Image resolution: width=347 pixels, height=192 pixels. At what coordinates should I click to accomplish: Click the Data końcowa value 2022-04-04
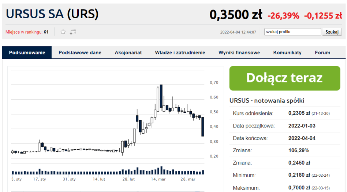click(x=302, y=138)
